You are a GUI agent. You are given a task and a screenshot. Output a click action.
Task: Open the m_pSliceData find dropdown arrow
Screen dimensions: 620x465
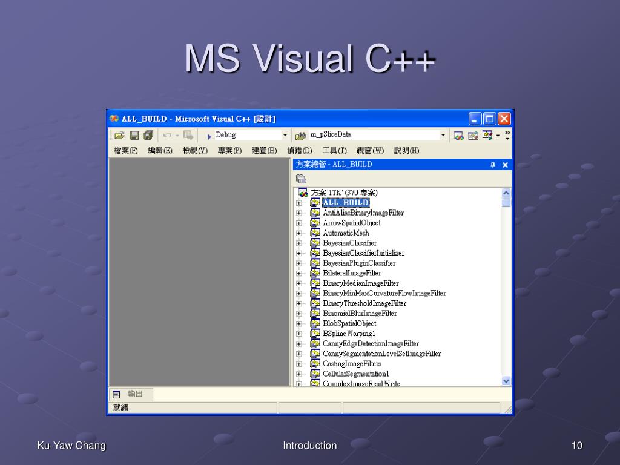coord(443,135)
